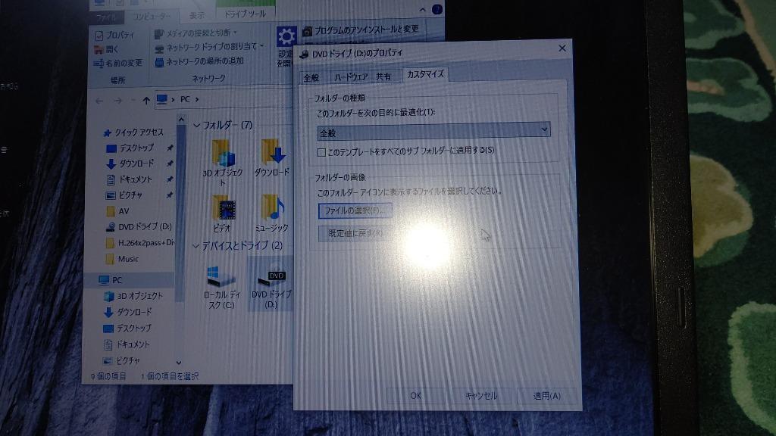Select the 開く icon under 場所
The height and width of the screenshot is (436, 776).
pos(99,48)
